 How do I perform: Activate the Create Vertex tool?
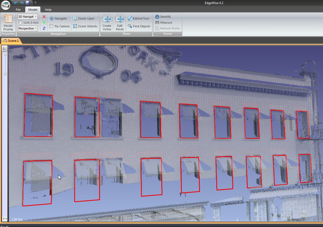coord(107,23)
